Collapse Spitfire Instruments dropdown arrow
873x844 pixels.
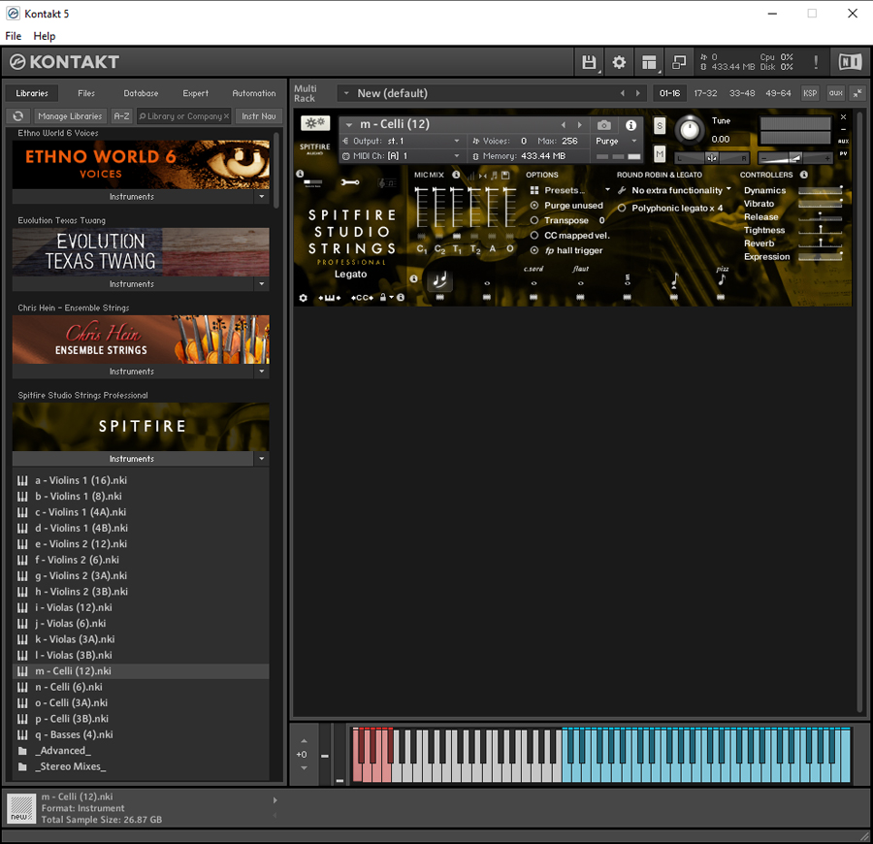(262, 459)
